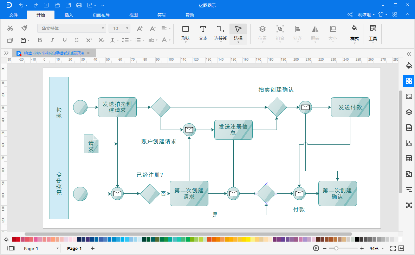Toggle subscript X₂ formatting
415x255 pixels.
(101, 40)
